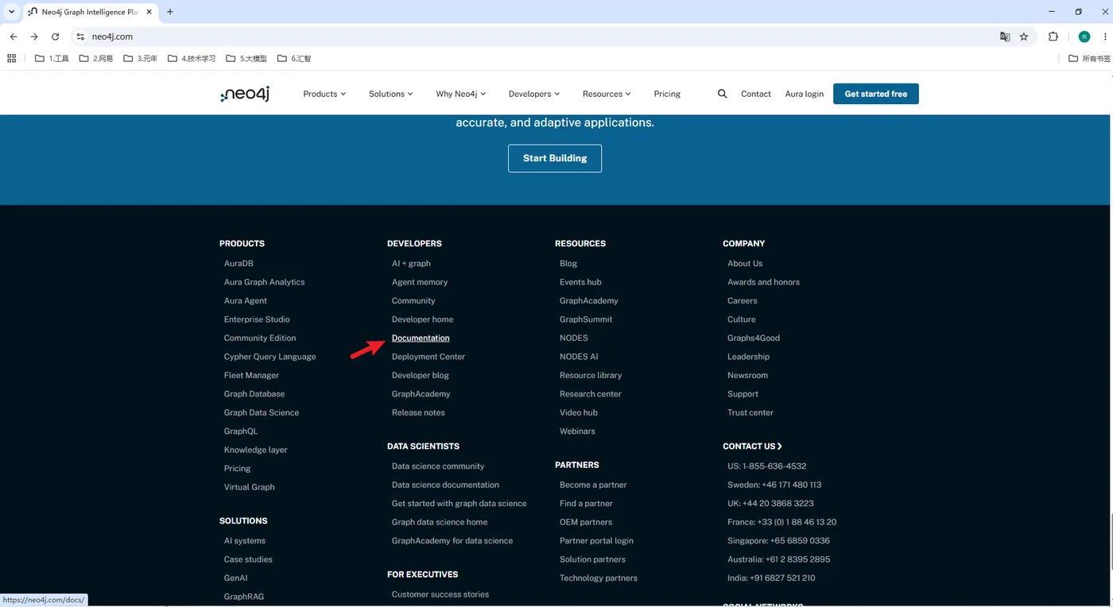The width and height of the screenshot is (1113, 607).
Task: Open the Cypher Query Language link
Action: tap(270, 357)
